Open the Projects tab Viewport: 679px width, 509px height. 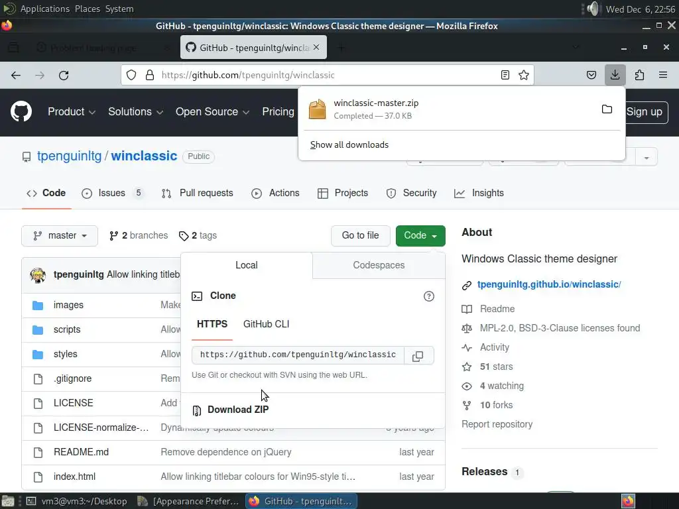click(x=343, y=193)
